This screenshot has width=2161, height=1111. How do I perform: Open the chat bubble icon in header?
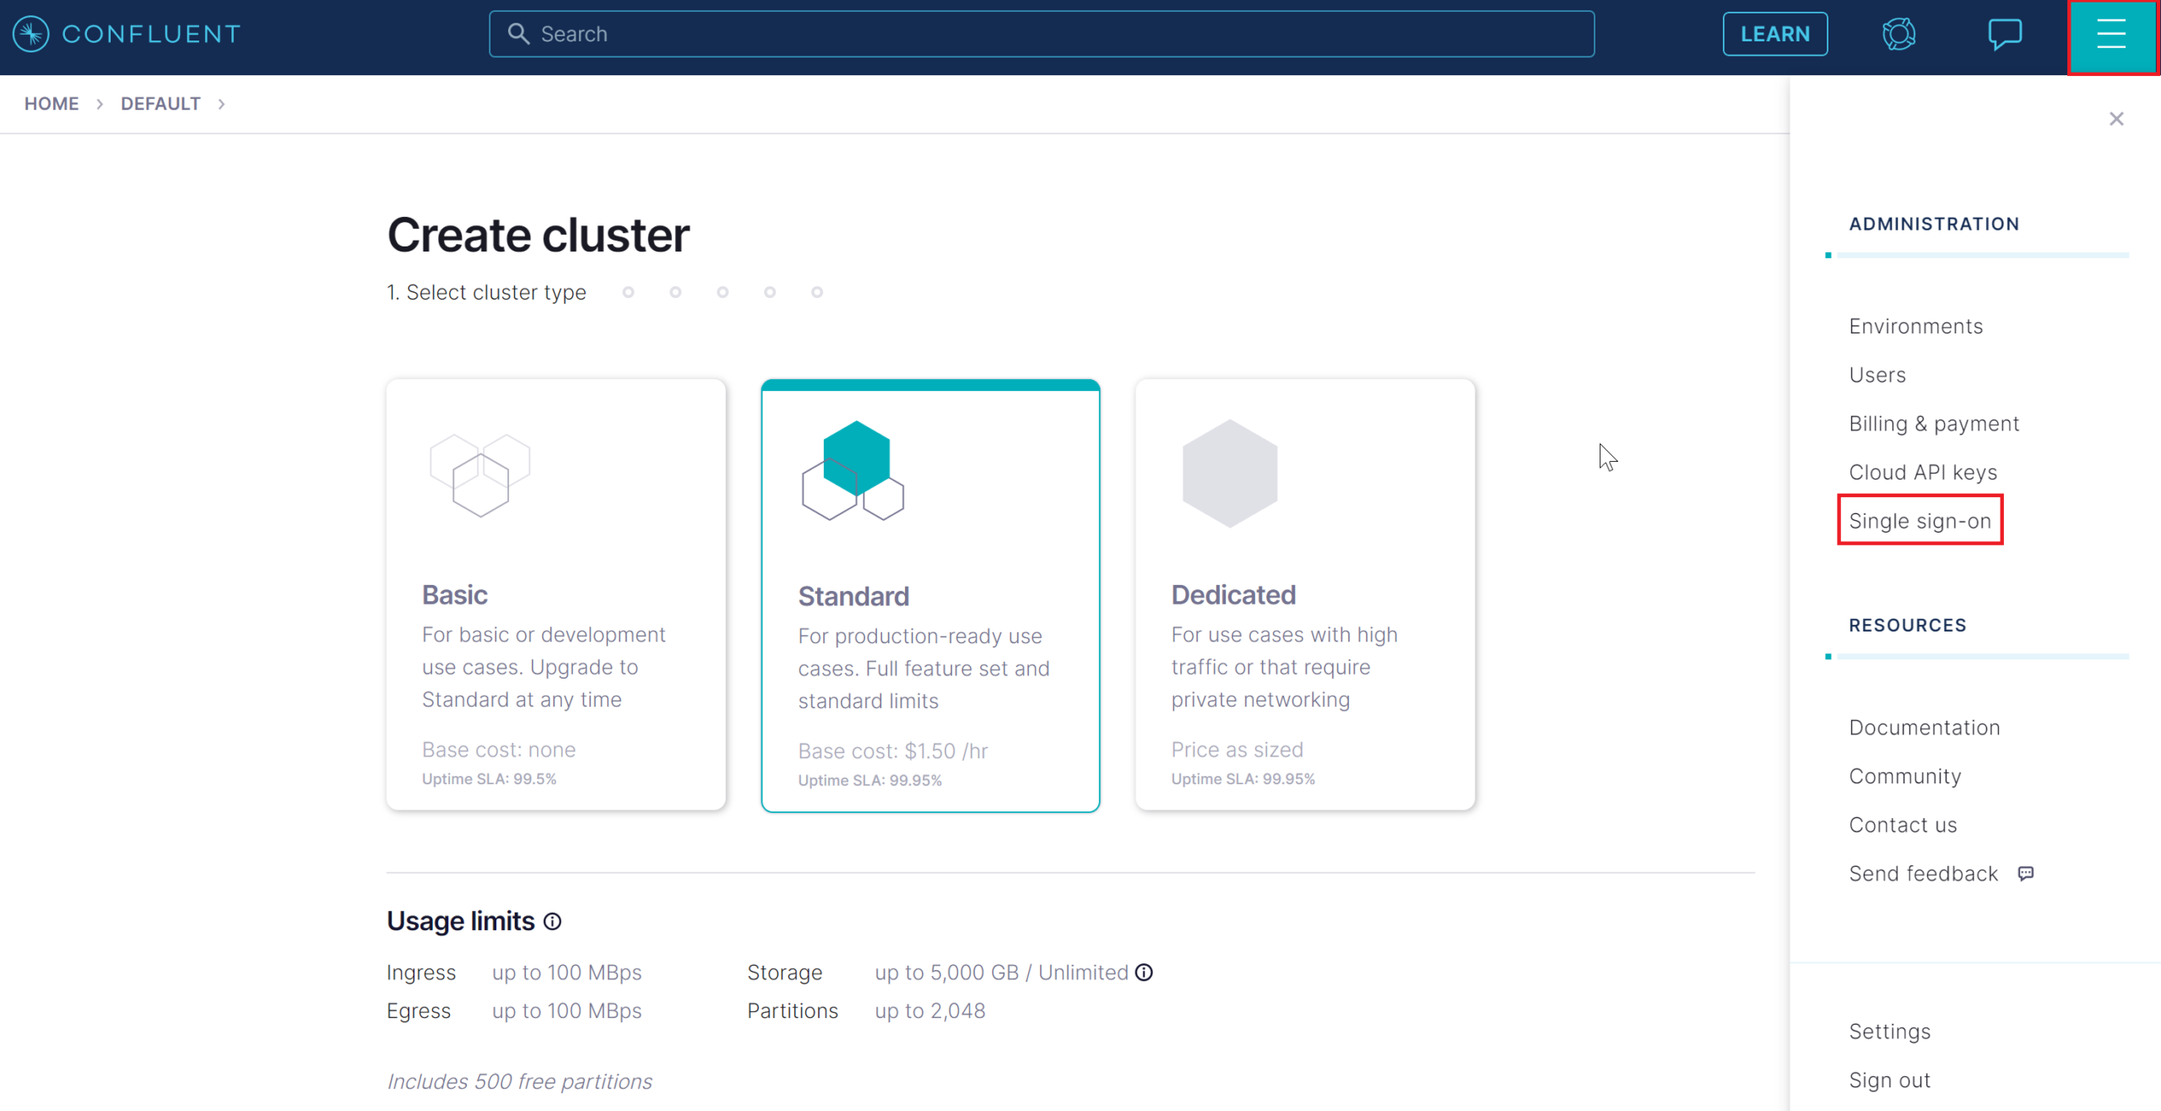coord(2004,34)
